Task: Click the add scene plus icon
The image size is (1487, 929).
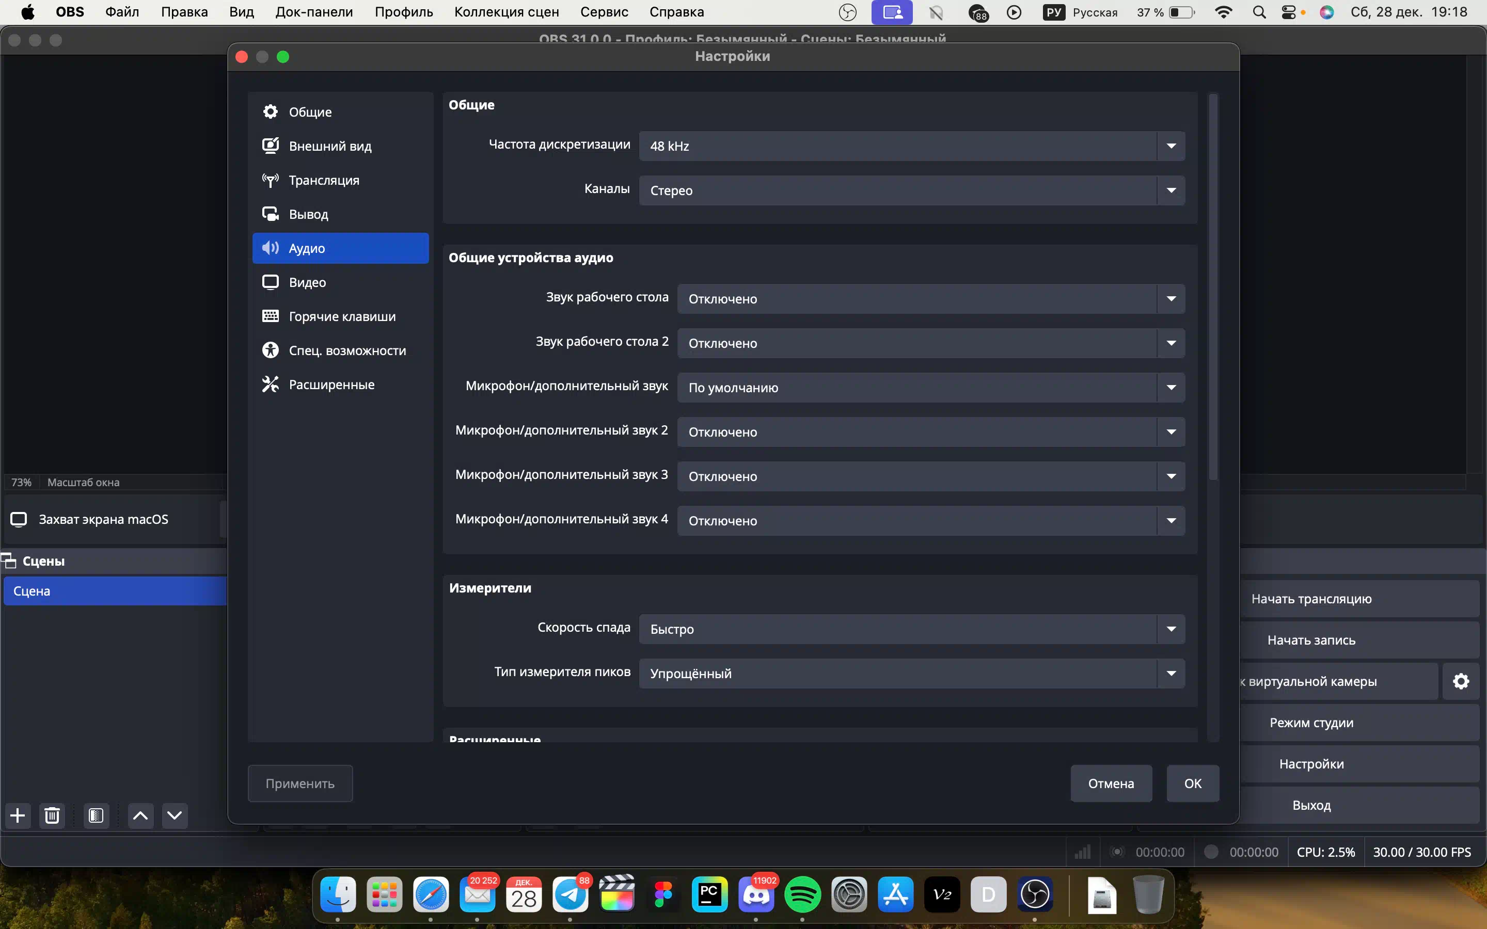Action: click(x=18, y=815)
